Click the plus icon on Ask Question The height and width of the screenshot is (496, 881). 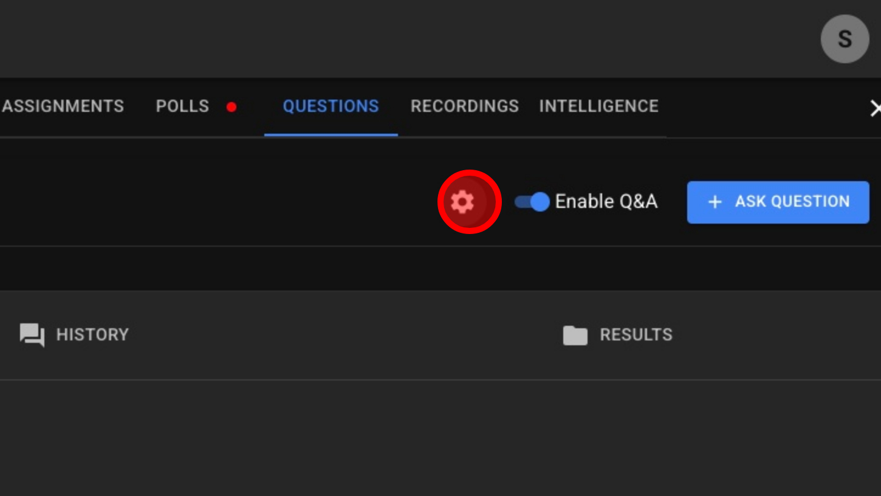click(715, 202)
